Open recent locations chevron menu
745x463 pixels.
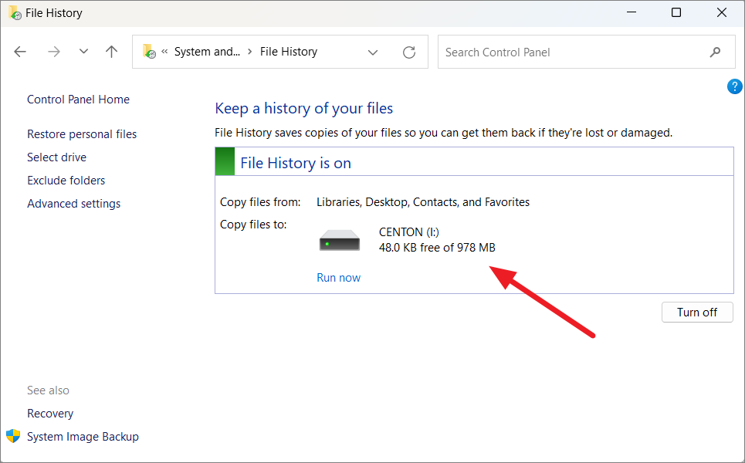click(x=83, y=52)
